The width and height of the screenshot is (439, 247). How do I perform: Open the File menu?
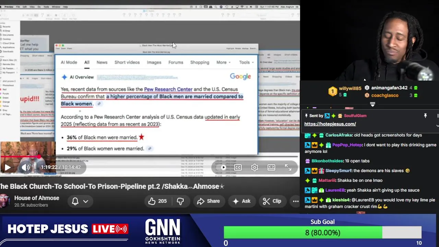click(17, 7)
